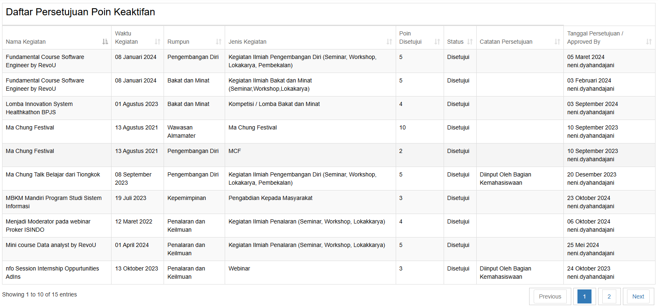Image resolution: width=658 pixels, height=308 pixels.
Task: Click 'Diinput Oleh Bagian Kemahasiswaan' in AdIns row
Action: (x=506, y=273)
